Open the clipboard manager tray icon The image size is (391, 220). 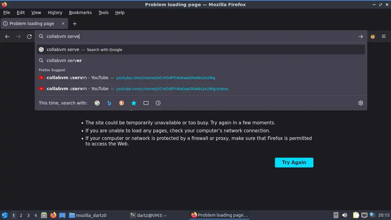tap(356, 215)
